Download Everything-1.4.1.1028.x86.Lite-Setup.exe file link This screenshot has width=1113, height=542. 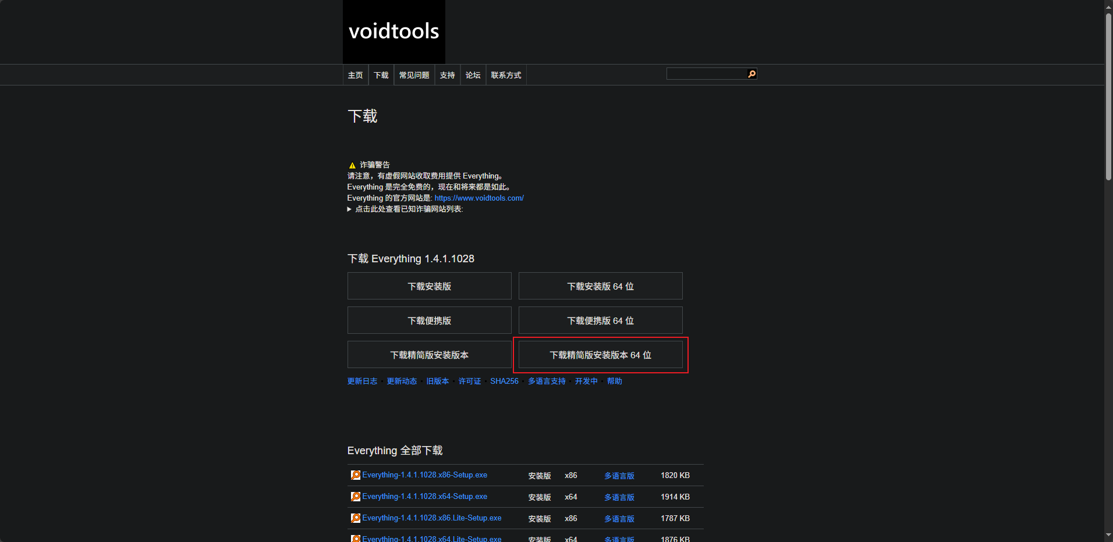point(432,518)
